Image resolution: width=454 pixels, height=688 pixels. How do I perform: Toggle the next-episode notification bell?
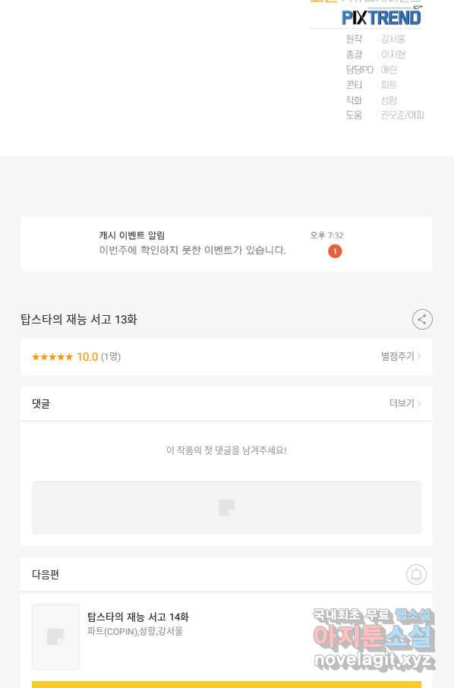(416, 574)
